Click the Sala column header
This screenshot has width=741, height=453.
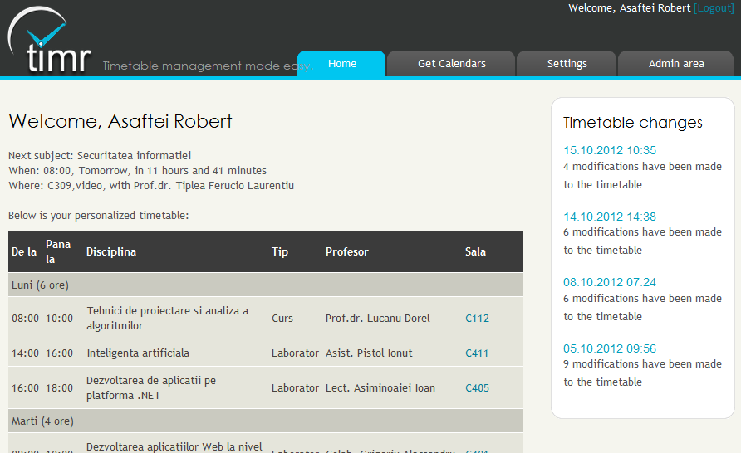[475, 251]
